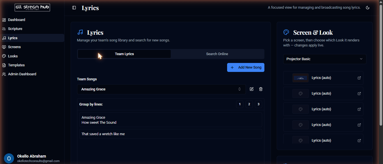Click the All Stream Hub logo
Image resolution: width=383 pixels, height=164 pixels.
coord(32,8)
